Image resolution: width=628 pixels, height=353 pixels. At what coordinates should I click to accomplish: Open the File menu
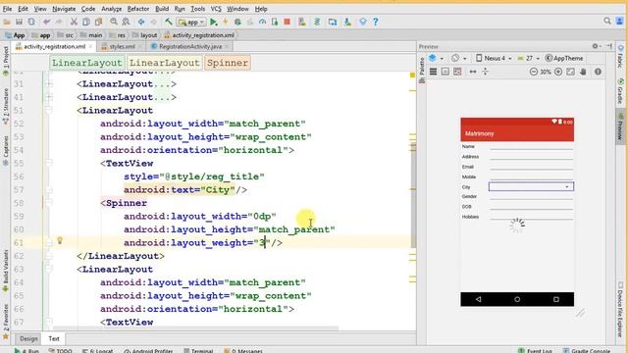[7, 9]
